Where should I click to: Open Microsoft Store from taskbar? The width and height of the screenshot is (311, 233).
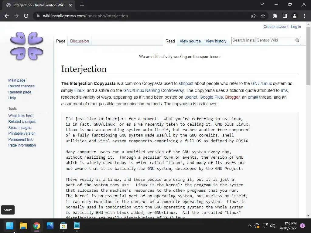tap(63, 226)
